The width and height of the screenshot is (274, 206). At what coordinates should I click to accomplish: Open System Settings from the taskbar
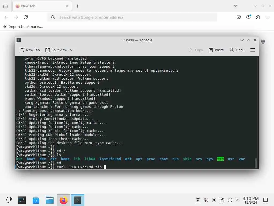22,200
